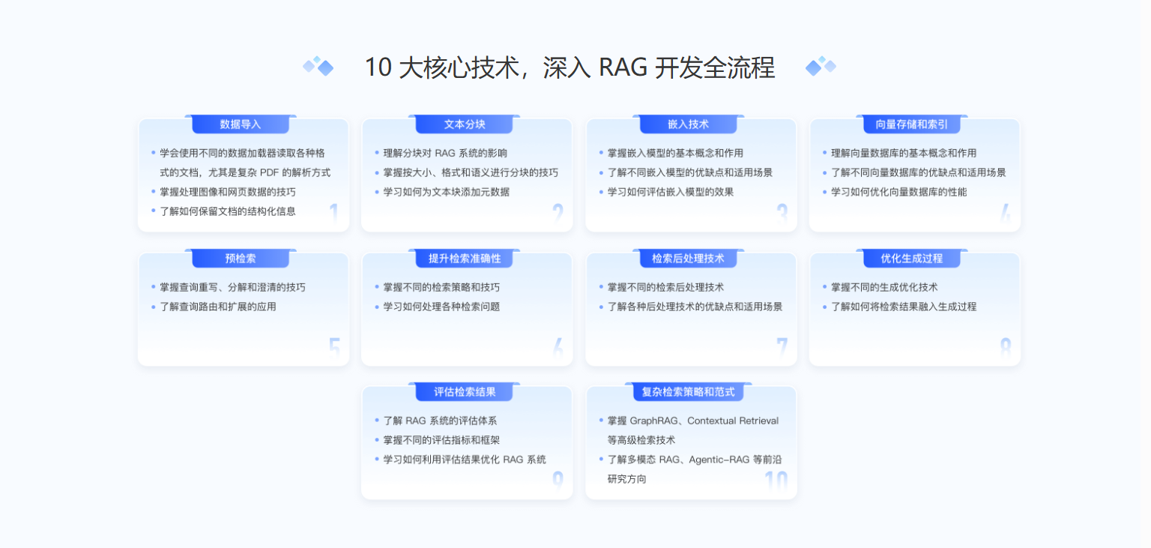Open the 嵌入技术 header label
Screen dimensions: 1151x548
pyautogui.click(x=688, y=124)
